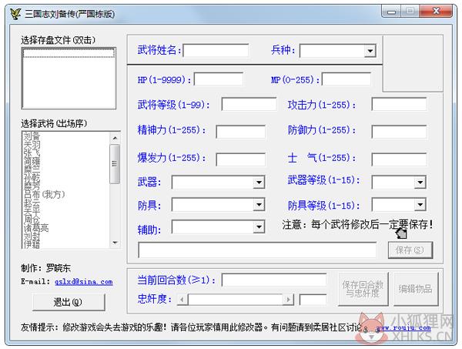Open the 防具等级(1-15) dropdown
The image size is (462, 349).
tap(420, 205)
